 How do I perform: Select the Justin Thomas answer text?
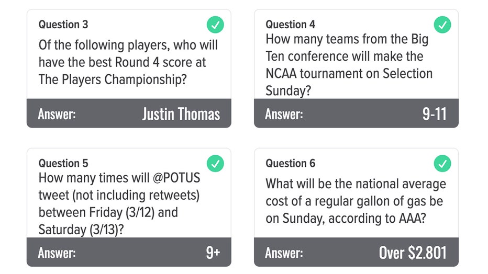coord(181,113)
